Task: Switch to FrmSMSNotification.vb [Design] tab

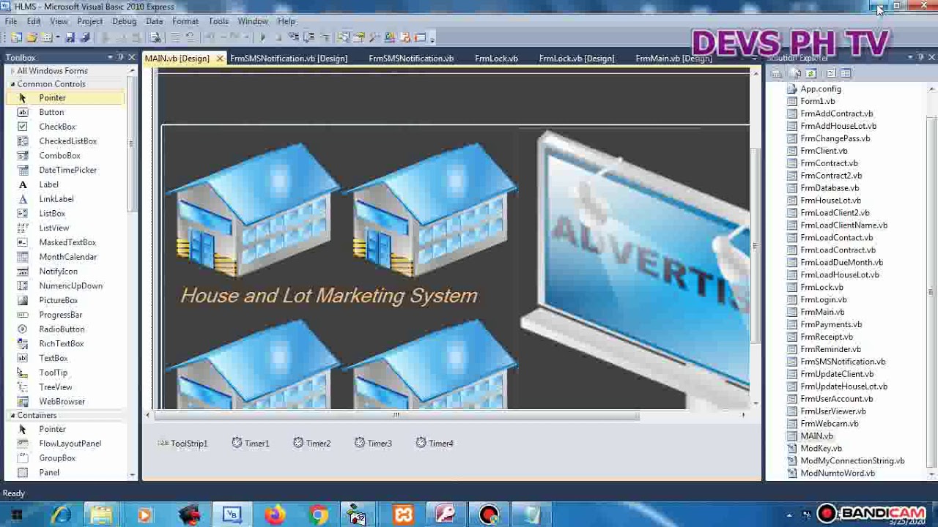Action: point(289,59)
